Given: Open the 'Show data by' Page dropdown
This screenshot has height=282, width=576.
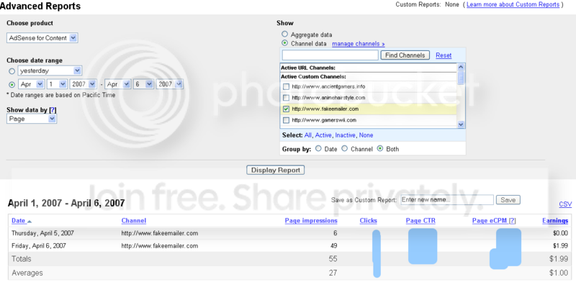Looking at the screenshot, I should click(32, 119).
